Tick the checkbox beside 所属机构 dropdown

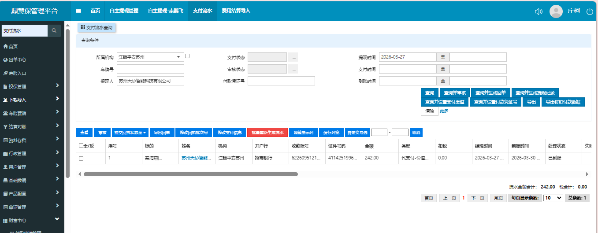pos(187,56)
